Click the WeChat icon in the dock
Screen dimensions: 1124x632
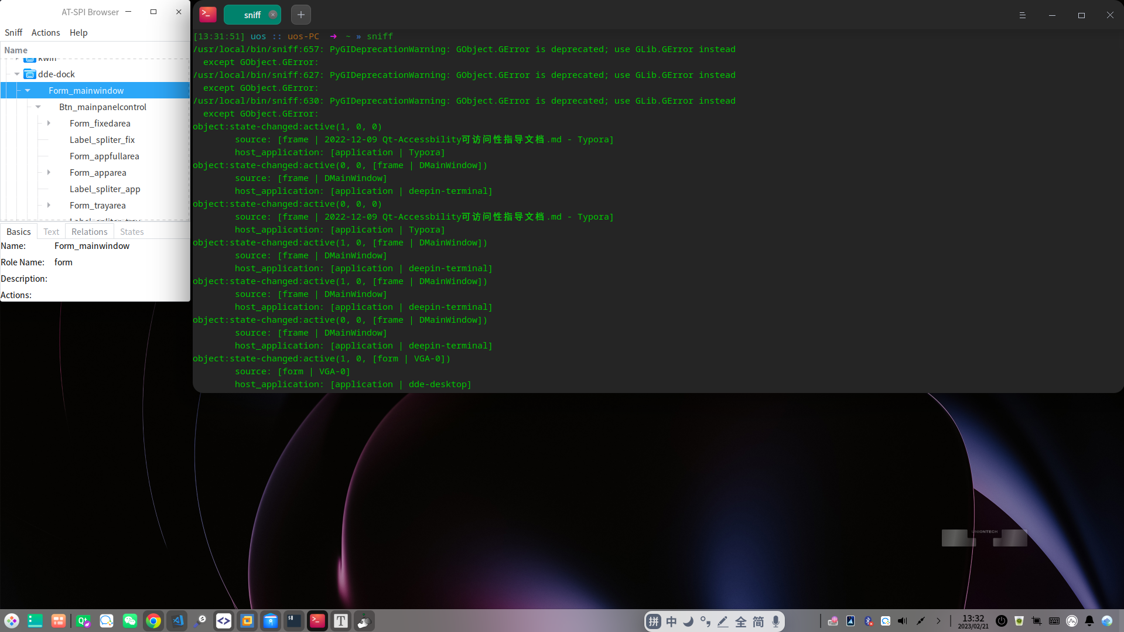click(x=129, y=621)
